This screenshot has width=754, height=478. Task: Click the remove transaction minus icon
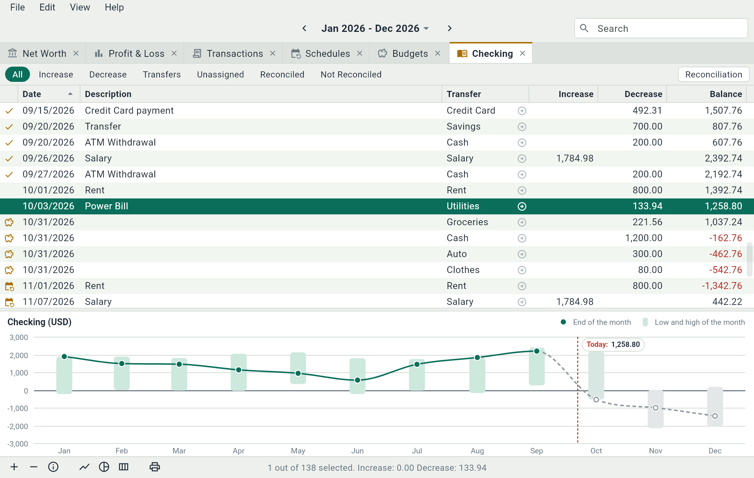coord(34,467)
